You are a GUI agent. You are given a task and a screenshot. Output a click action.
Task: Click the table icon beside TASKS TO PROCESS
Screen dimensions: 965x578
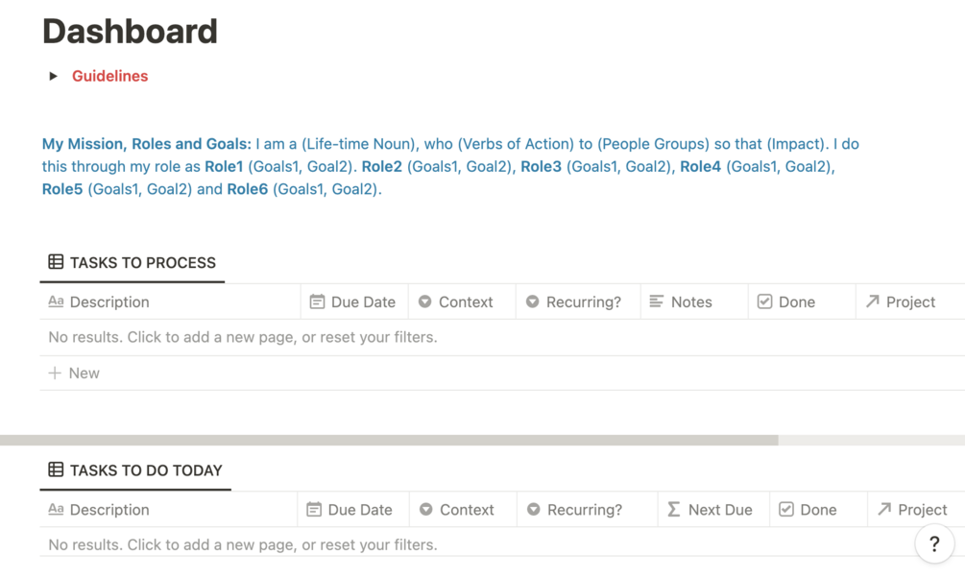(56, 261)
